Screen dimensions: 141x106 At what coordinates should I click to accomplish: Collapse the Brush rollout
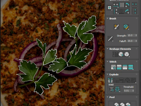point(108,19)
